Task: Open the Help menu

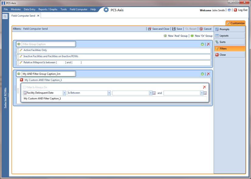Action: point(93,9)
